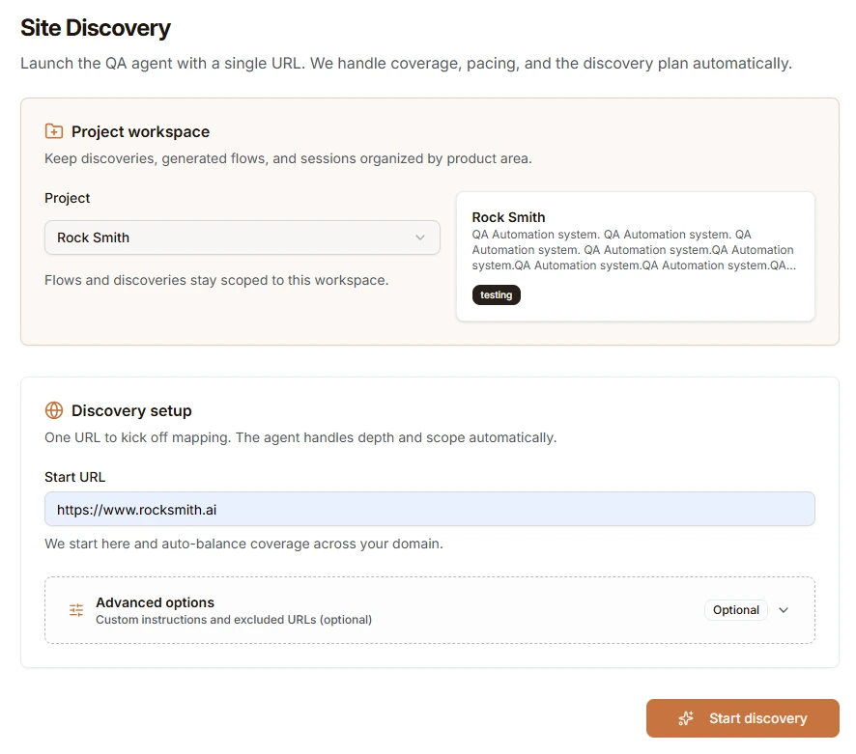
Task: Click the chevron inside the Project selector
Action: pos(420,237)
